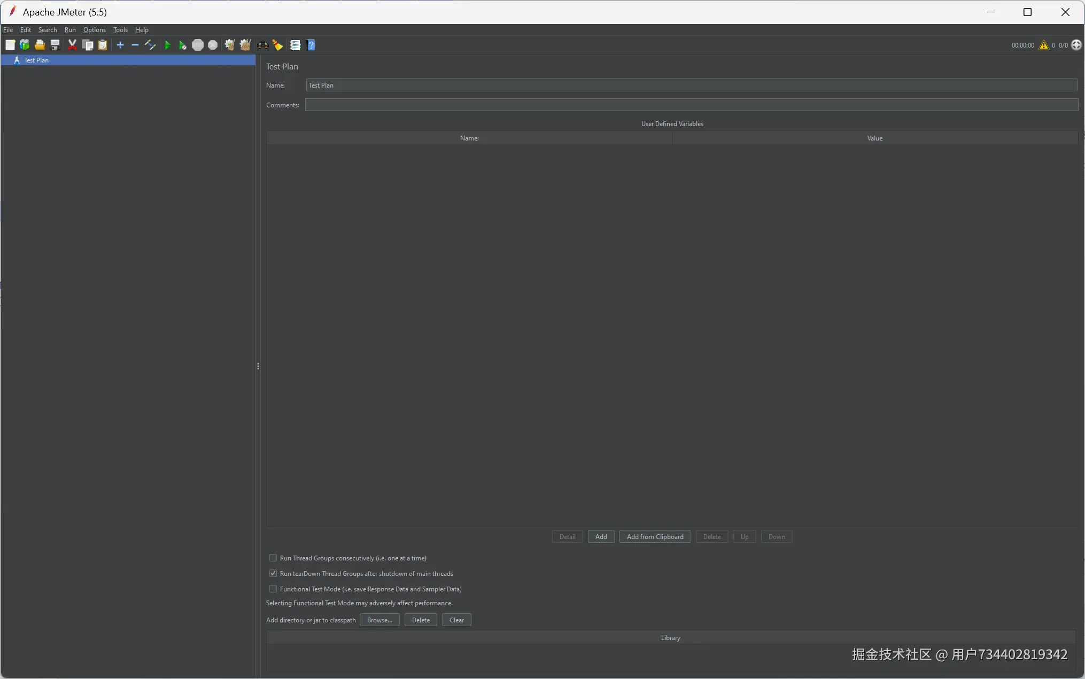Image resolution: width=1085 pixels, height=679 pixels.
Task: Click the panel divider handle
Action: click(258, 366)
